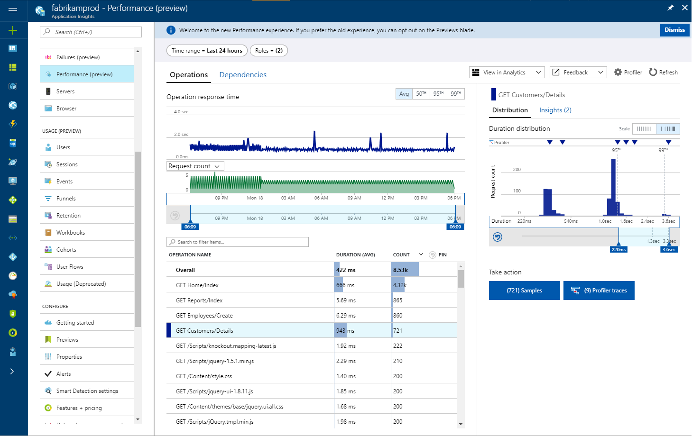Click the (721) Samples button

pyautogui.click(x=524, y=291)
